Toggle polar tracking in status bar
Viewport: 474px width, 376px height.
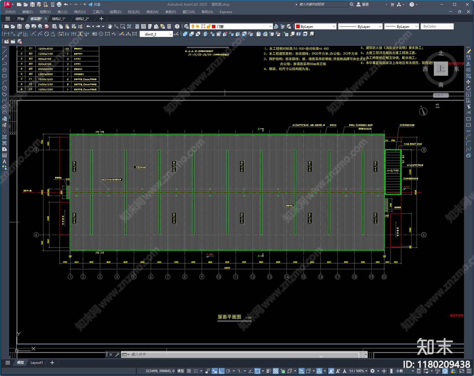(x=228, y=371)
